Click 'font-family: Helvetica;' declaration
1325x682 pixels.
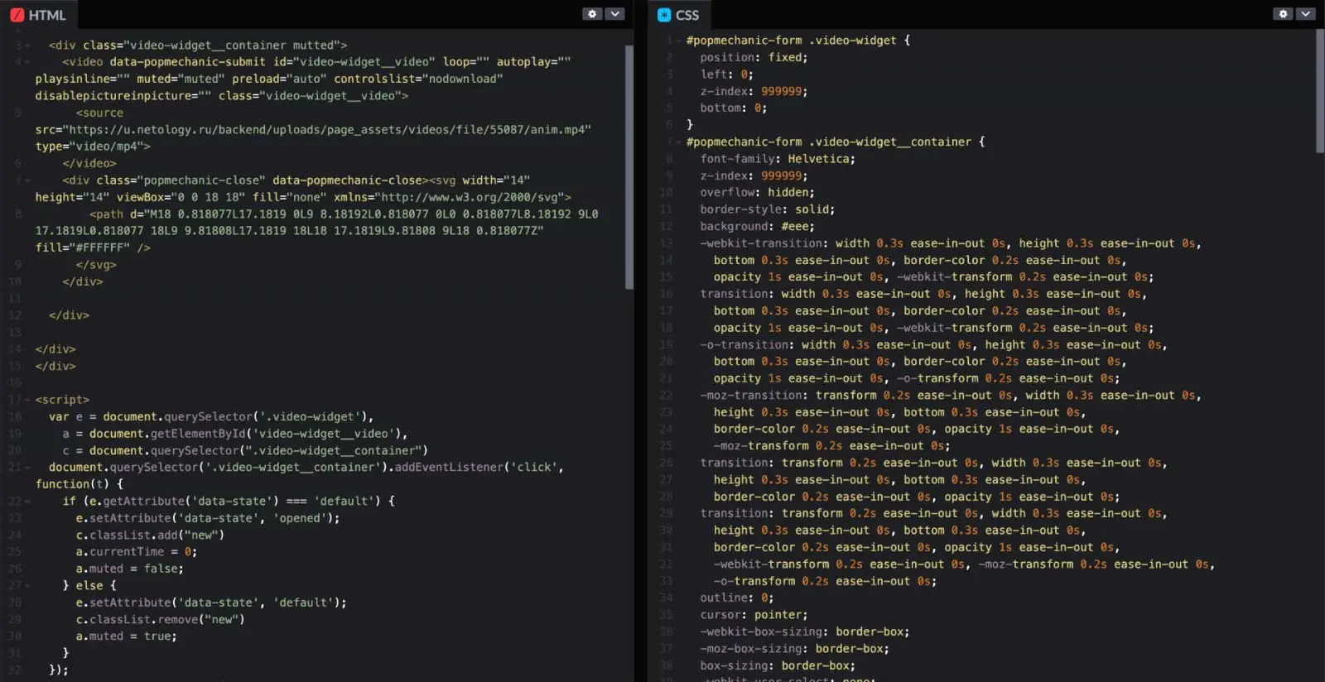(778, 159)
